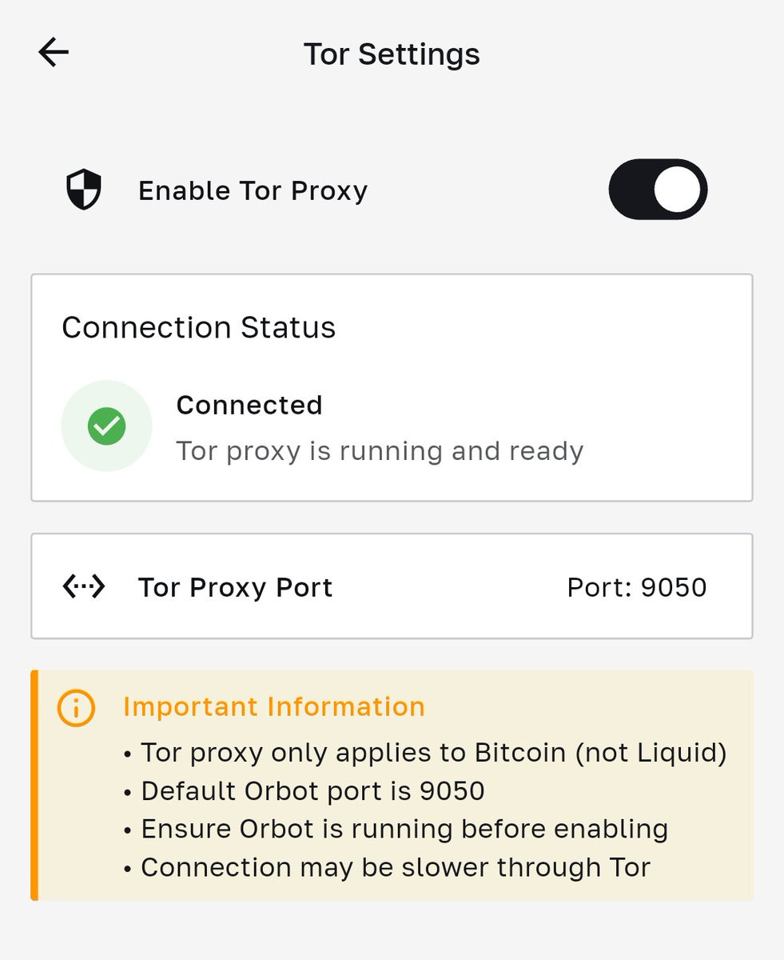Edit the Port: 9050 value
The width and height of the screenshot is (784, 960).
[x=636, y=587]
